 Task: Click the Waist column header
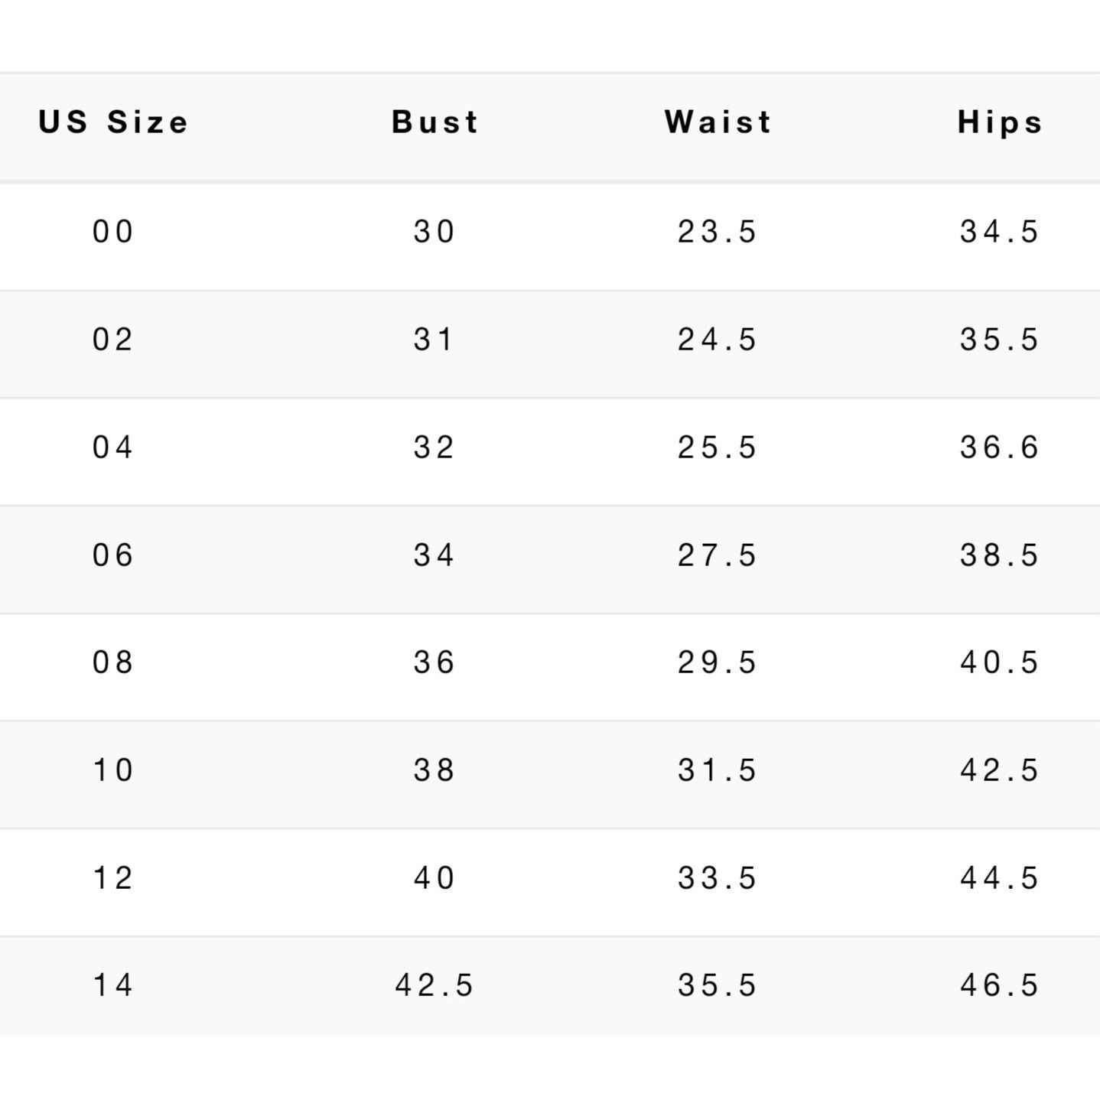718,122
